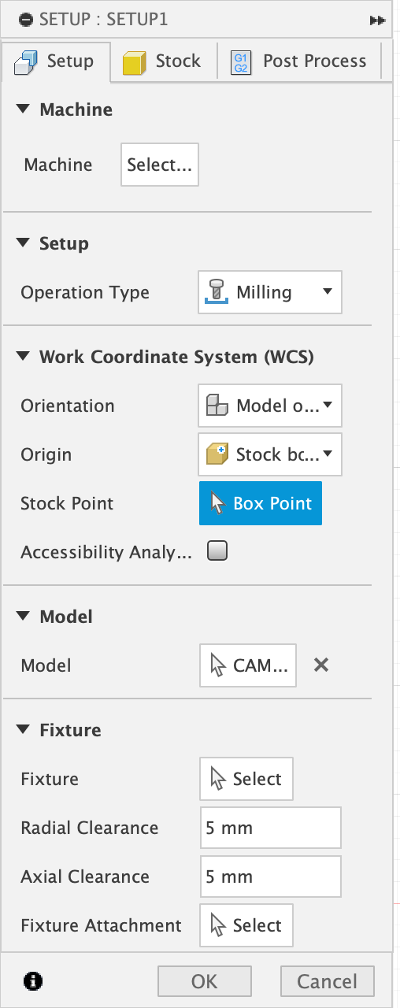Click the double-arrow expand icon in header
Viewport: 400px width, 1008px height.
377,20
